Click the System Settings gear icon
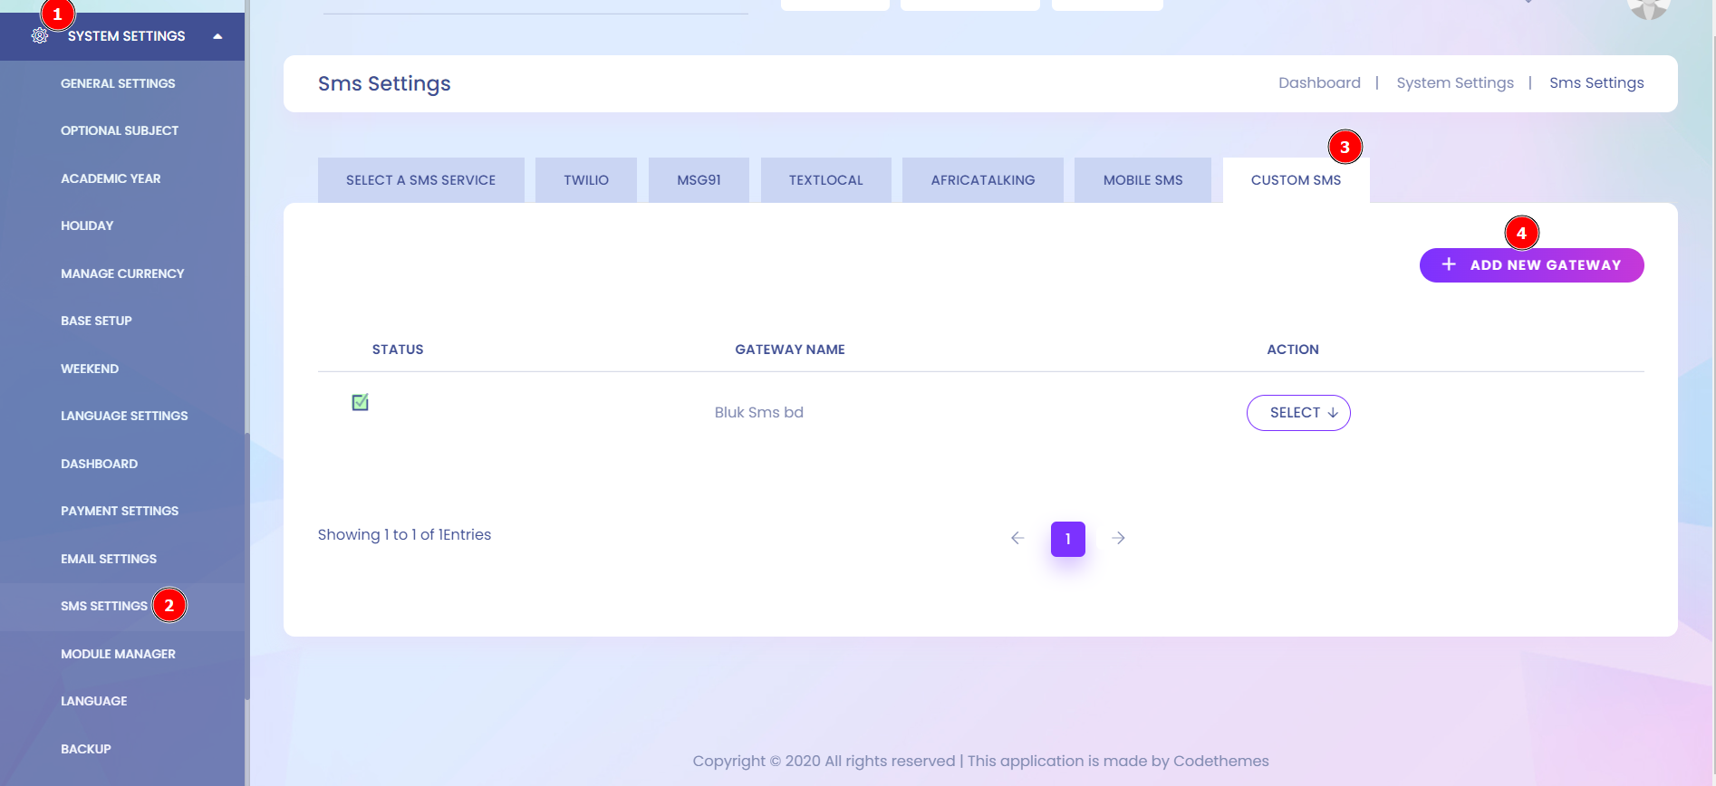Image resolution: width=1716 pixels, height=786 pixels. [40, 36]
